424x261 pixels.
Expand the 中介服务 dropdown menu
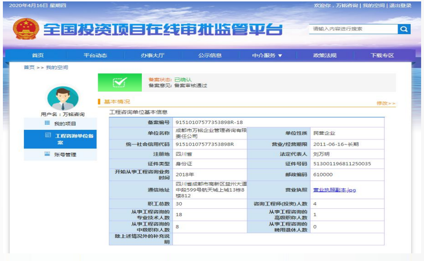click(267, 56)
